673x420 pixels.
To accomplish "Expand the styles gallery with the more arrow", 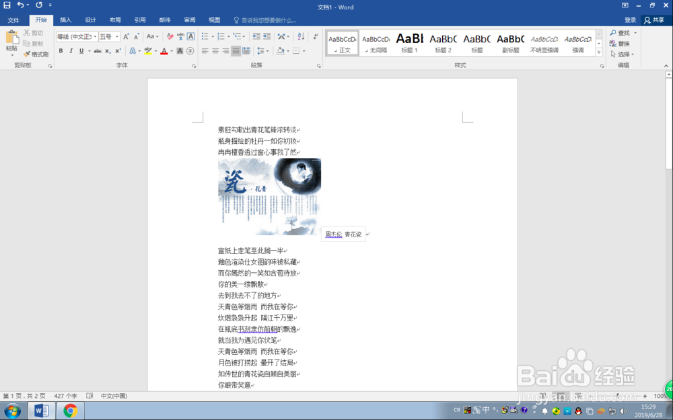I will tap(599, 52).
